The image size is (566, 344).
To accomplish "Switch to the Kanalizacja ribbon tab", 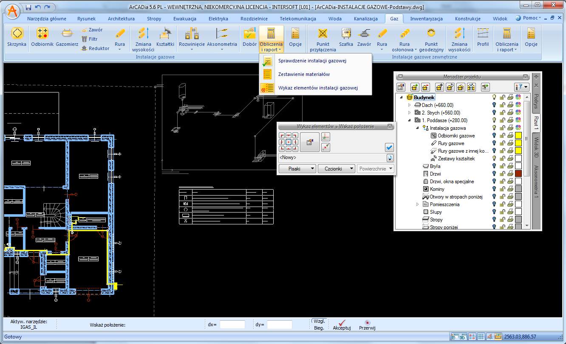I will click(366, 19).
